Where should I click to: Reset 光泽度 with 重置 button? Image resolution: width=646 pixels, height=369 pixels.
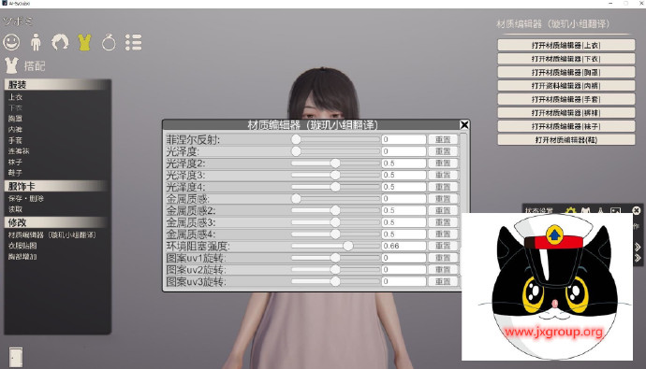[443, 151]
